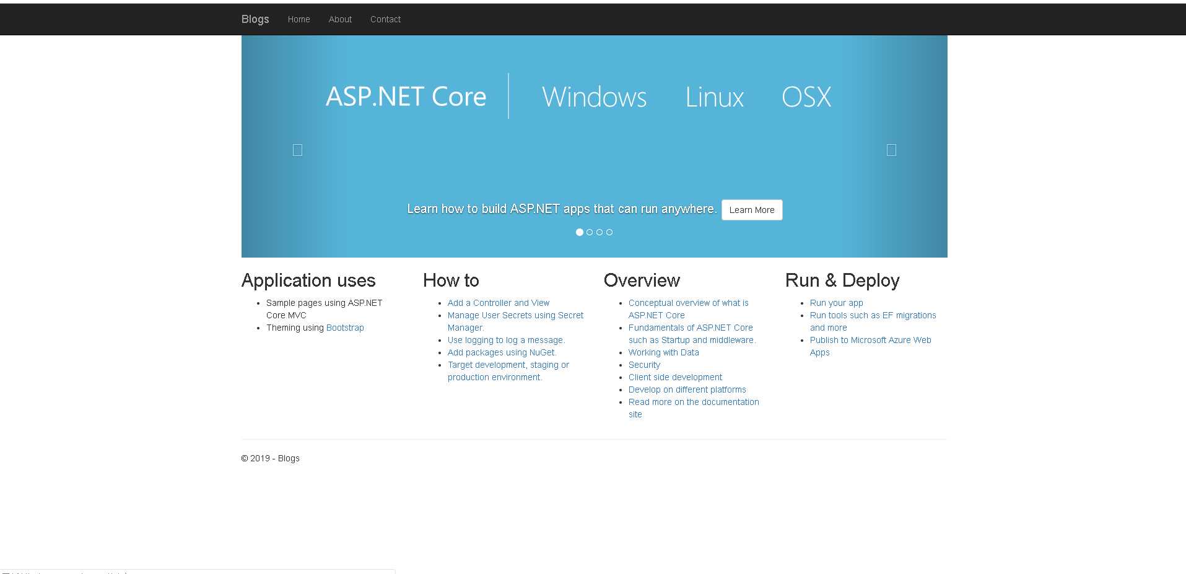Go to the Home nav item
Viewport: 1186px width, 574px height.
299,19
